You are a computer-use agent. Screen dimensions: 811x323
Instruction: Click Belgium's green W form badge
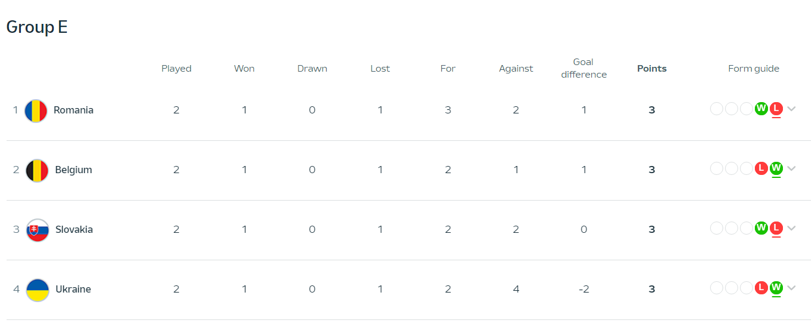pos(776,168)
